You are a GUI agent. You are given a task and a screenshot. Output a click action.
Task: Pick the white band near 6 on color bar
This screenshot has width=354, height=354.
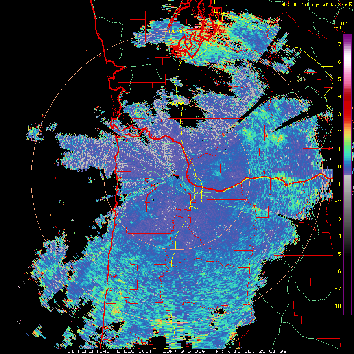(x=347, y=60)
